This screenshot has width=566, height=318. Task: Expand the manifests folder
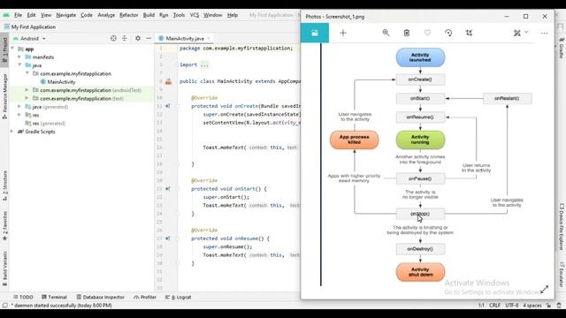pos(19,57)
